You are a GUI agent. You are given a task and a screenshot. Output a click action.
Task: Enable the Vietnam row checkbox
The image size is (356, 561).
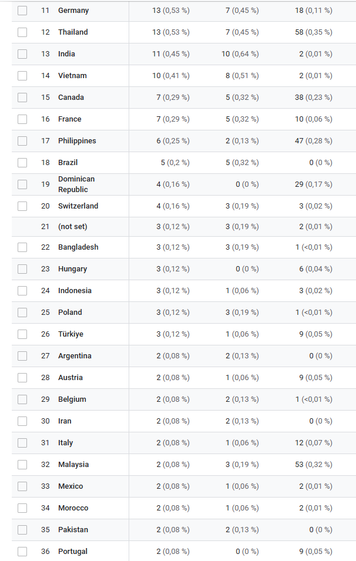pyautogui.click(x=22, y=76)
